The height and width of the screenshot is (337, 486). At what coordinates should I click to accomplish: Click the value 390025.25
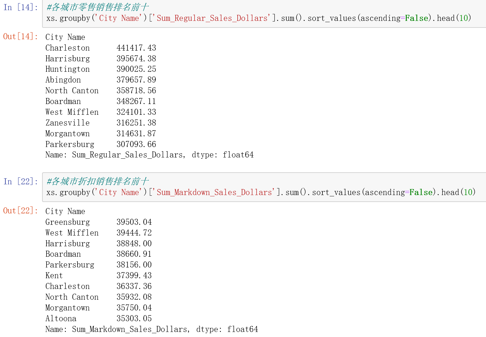click(x=136, y=69)
